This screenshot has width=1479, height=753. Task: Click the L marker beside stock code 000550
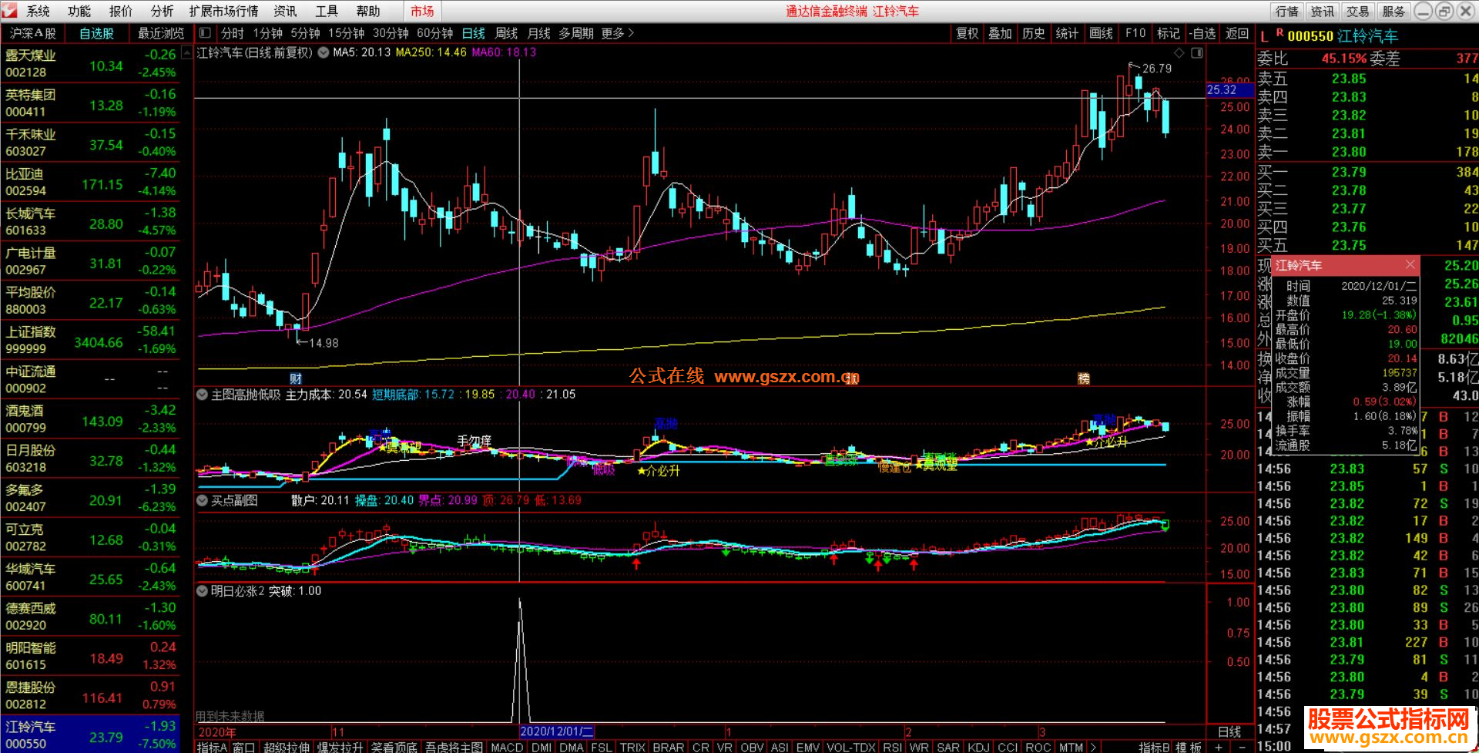click(1264, 37)
